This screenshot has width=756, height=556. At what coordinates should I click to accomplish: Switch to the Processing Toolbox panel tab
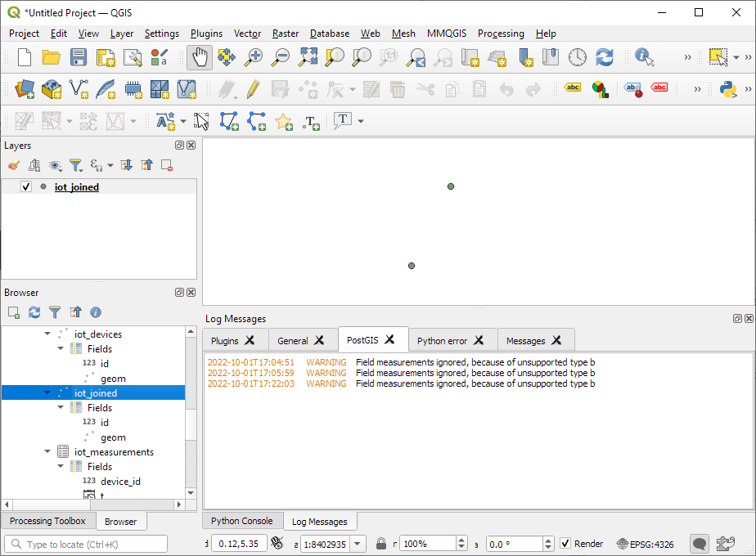pos(47,521)
